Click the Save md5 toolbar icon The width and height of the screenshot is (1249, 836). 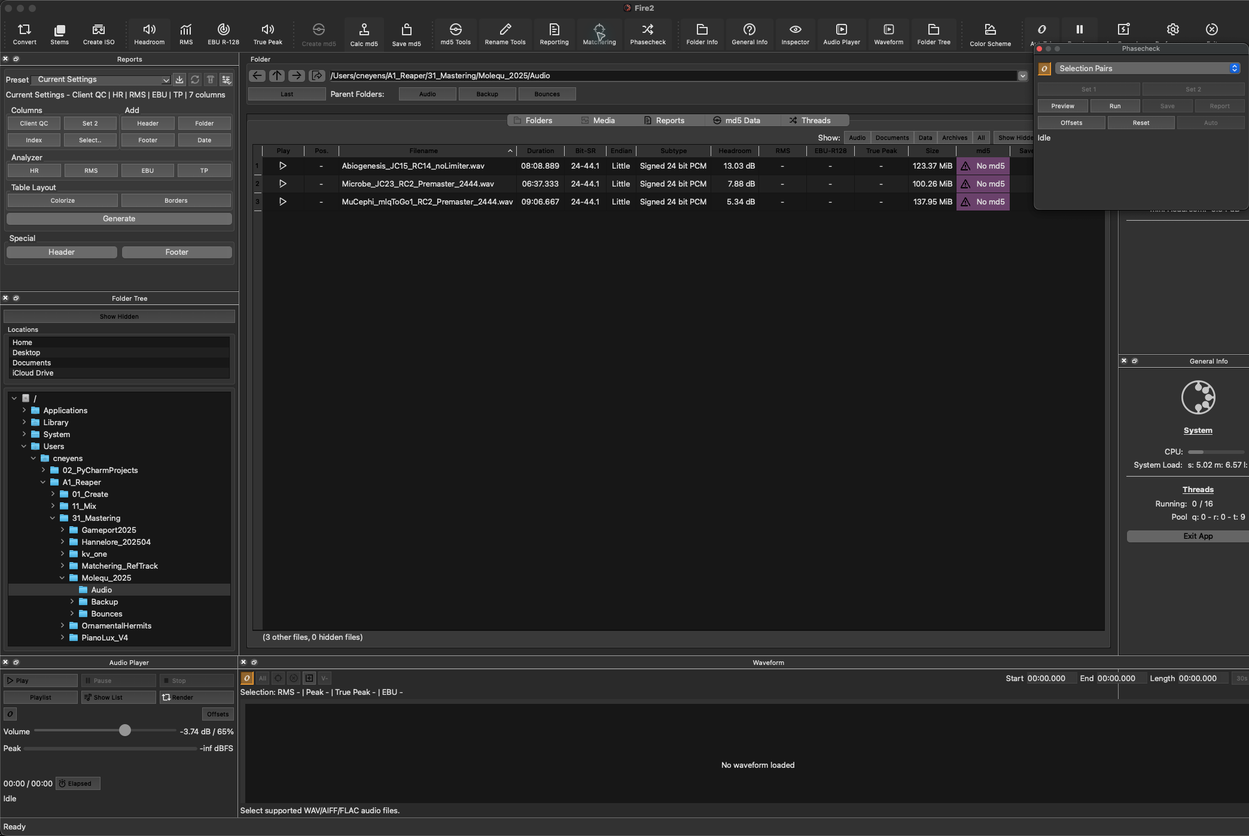(406, 35)
